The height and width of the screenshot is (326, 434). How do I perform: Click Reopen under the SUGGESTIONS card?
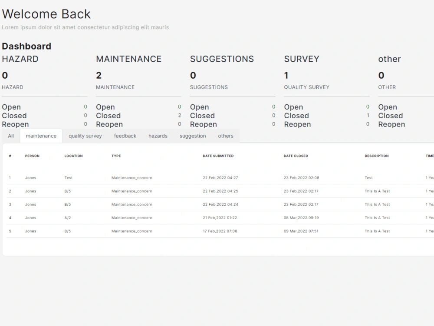click(x=204, y=124)
